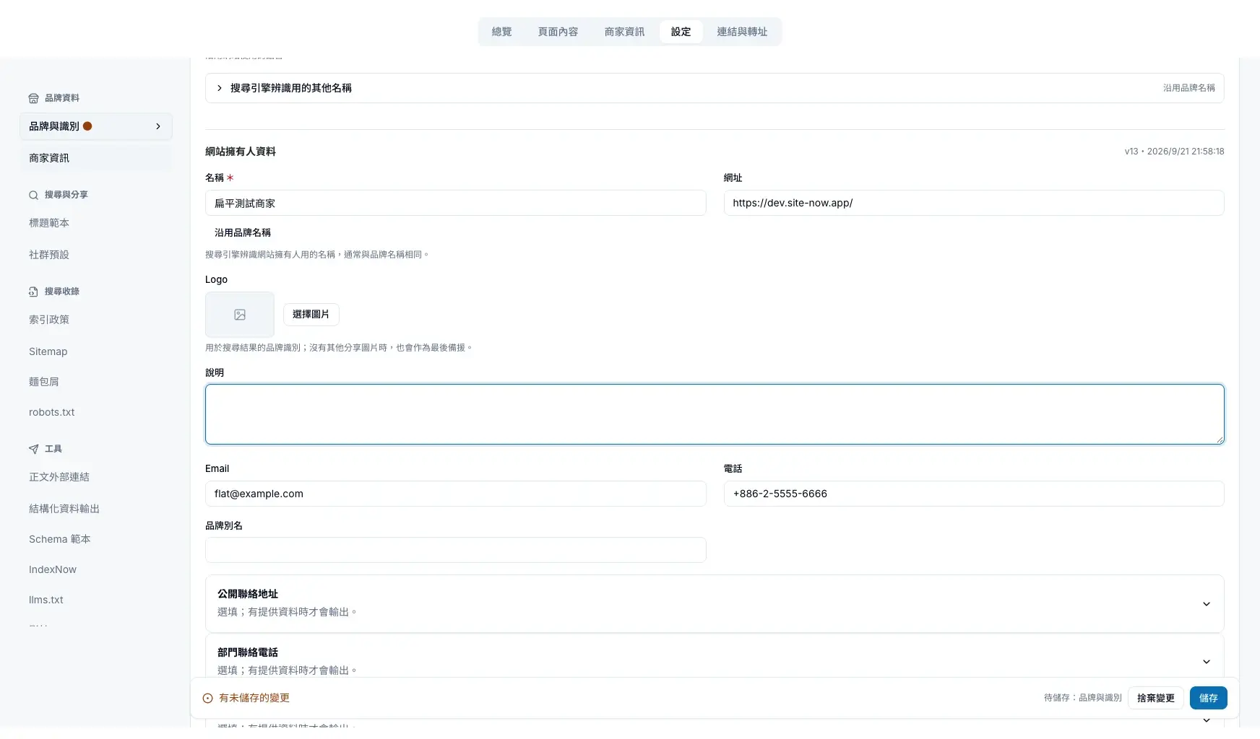
Task: Open 索引政策 in the sidebar
Action: (96, 320)
